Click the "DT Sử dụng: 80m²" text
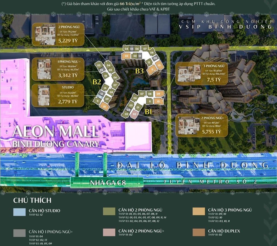 tap(212, 126)
